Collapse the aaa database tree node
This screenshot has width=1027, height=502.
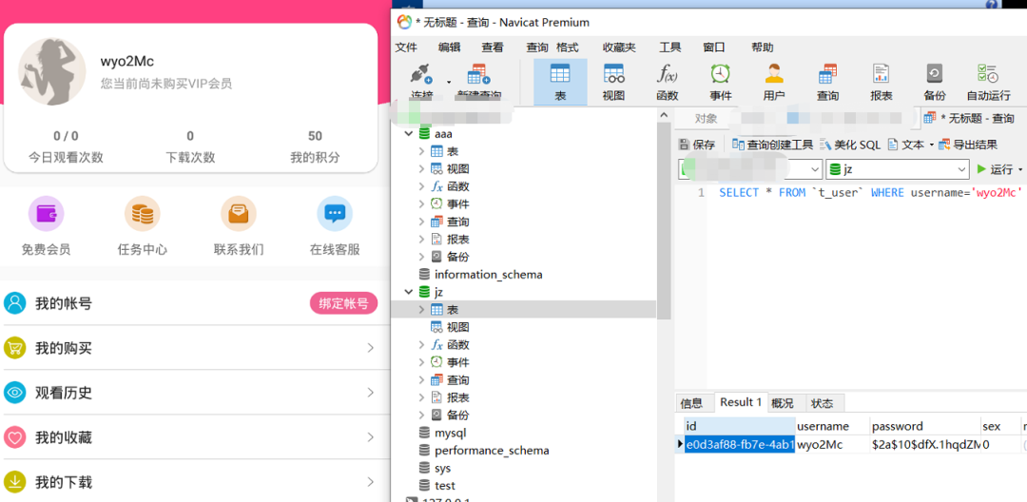click(x=409, y=134)
